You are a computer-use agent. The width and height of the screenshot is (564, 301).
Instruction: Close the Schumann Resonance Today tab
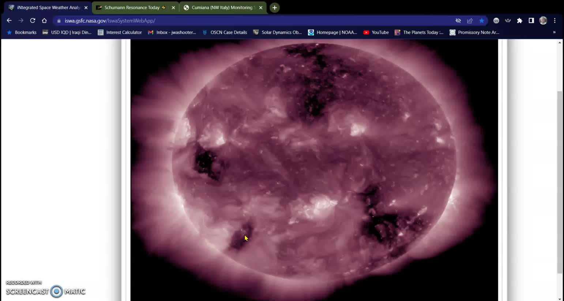[x=173, y=7]
